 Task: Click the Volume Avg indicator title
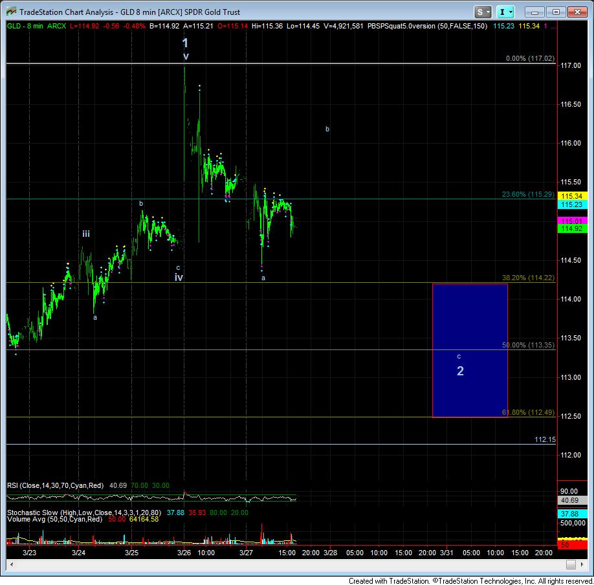pyautogui.click(x=54, y=519)
